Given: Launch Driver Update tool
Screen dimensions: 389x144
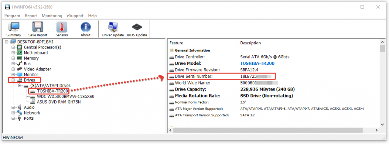Looking at the screenshot, I should (x=113, y=29).
